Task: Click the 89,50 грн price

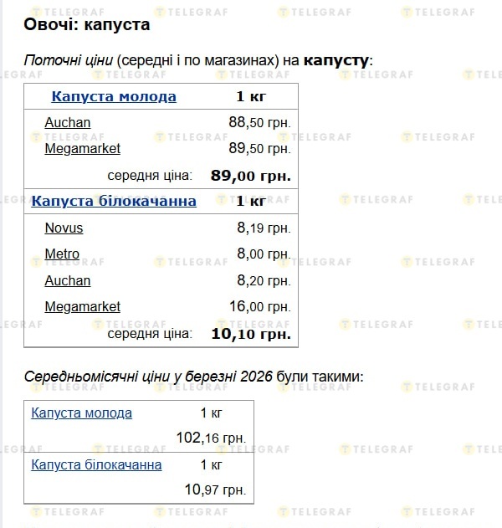Action: point(259,148)
